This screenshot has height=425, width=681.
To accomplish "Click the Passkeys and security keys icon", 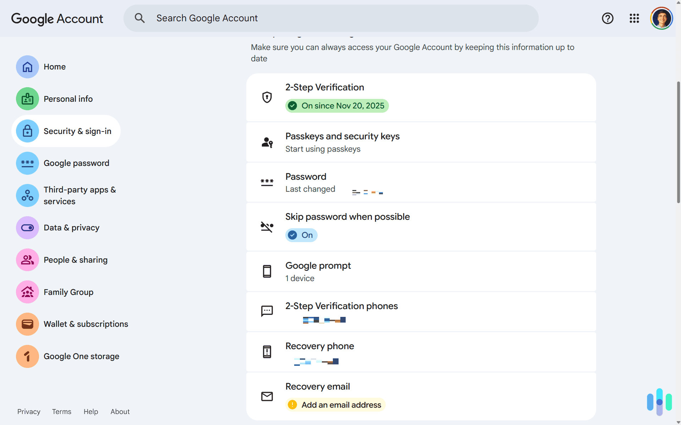I will (267, 142).
